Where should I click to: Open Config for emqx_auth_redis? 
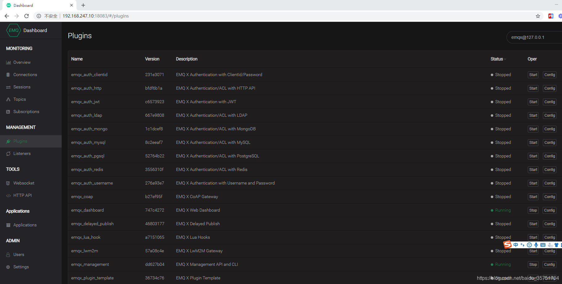[550, 170]
